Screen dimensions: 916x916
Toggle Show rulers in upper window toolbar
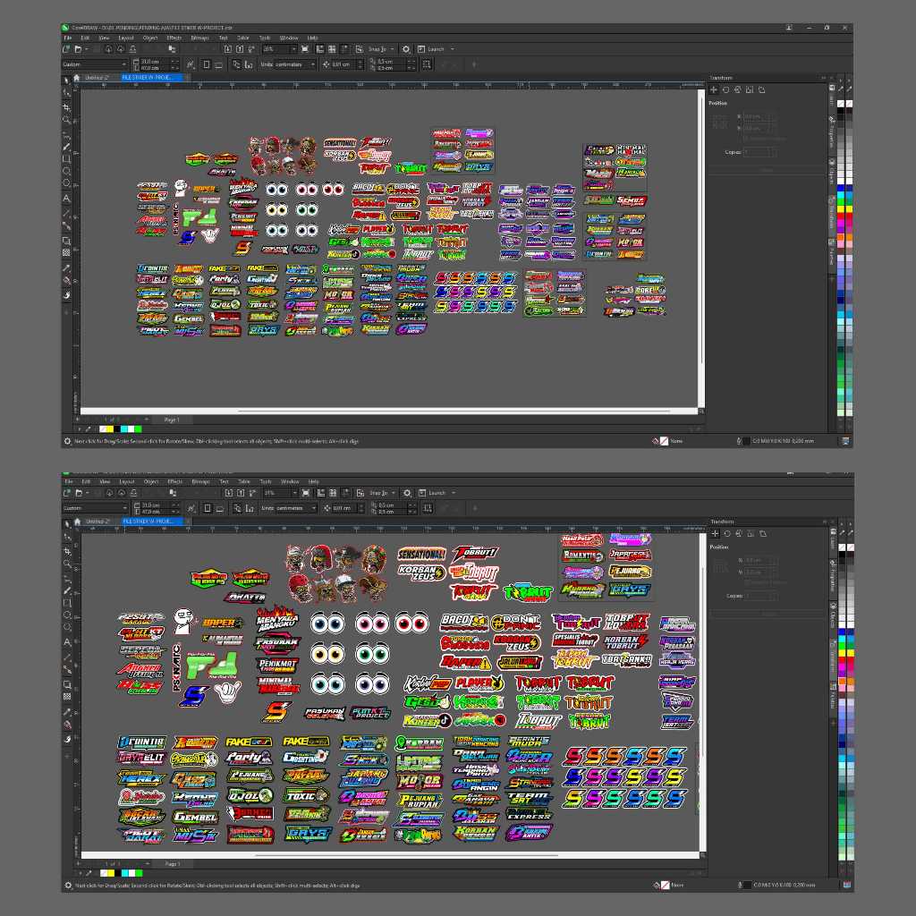click(x=319, y=49)
